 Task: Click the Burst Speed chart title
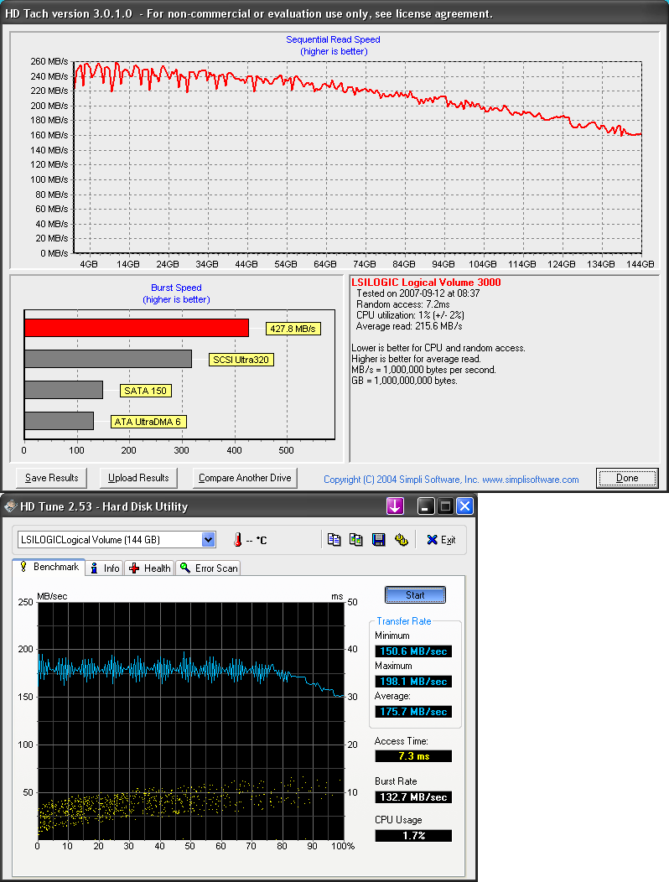[176, 288]
